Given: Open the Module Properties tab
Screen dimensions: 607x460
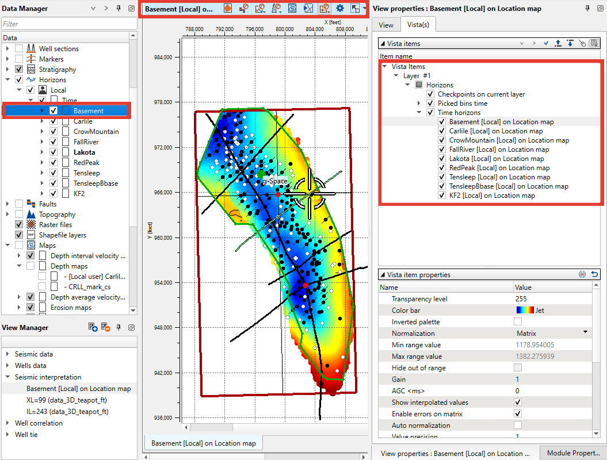Looking at the screenshot, I should 573,453.
